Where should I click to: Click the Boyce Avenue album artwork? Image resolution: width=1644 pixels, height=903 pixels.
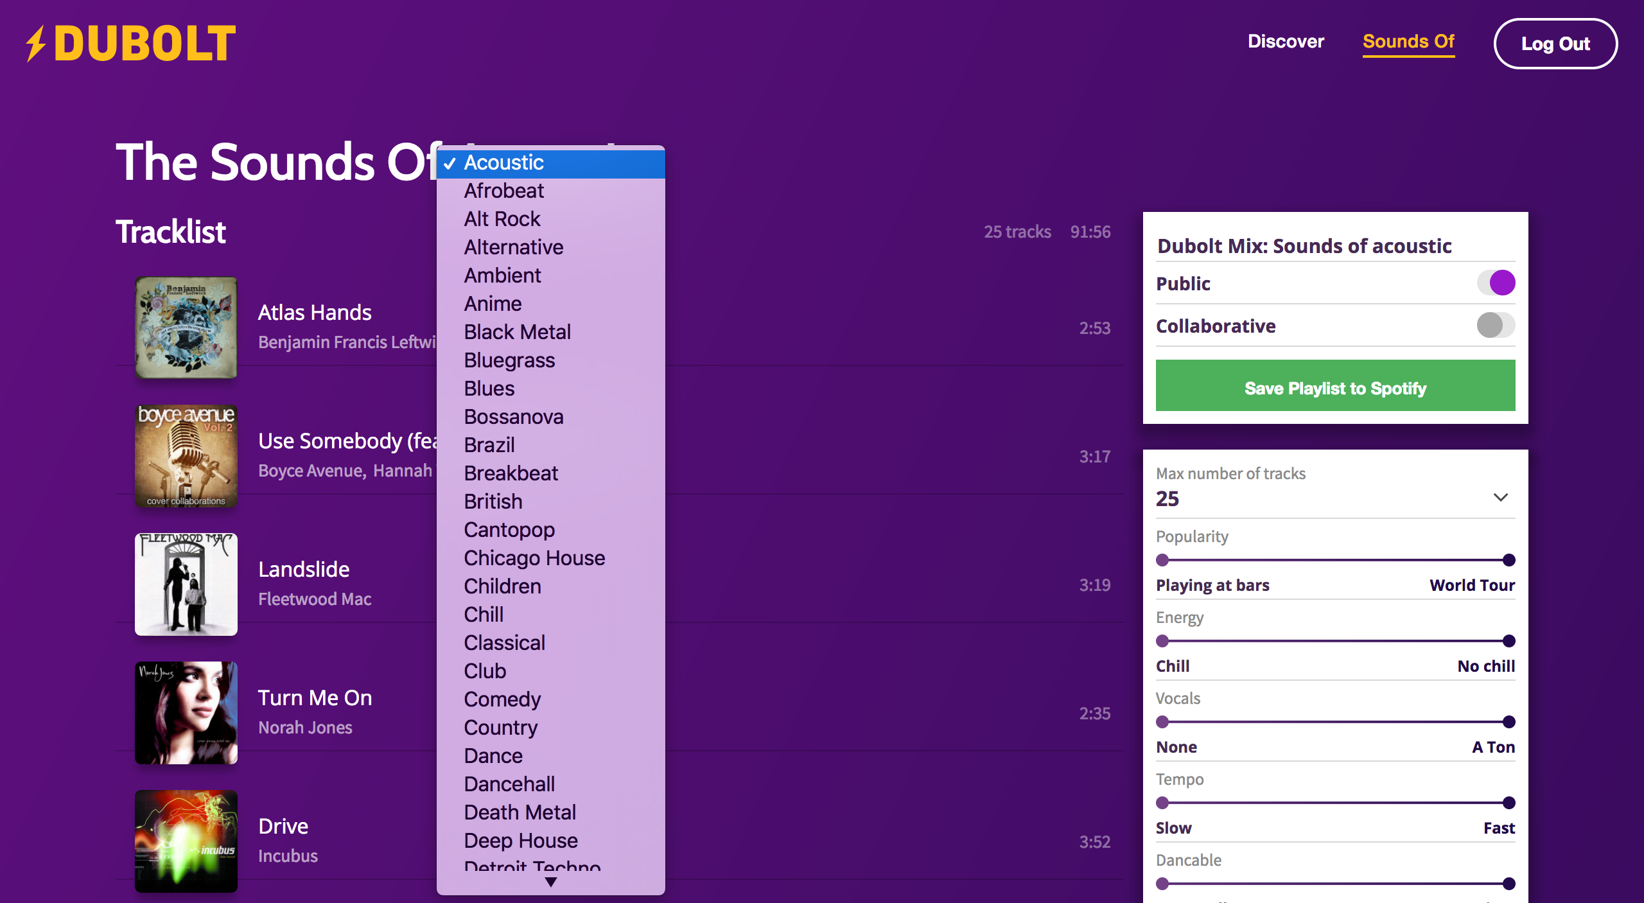[x=186, y=455]
